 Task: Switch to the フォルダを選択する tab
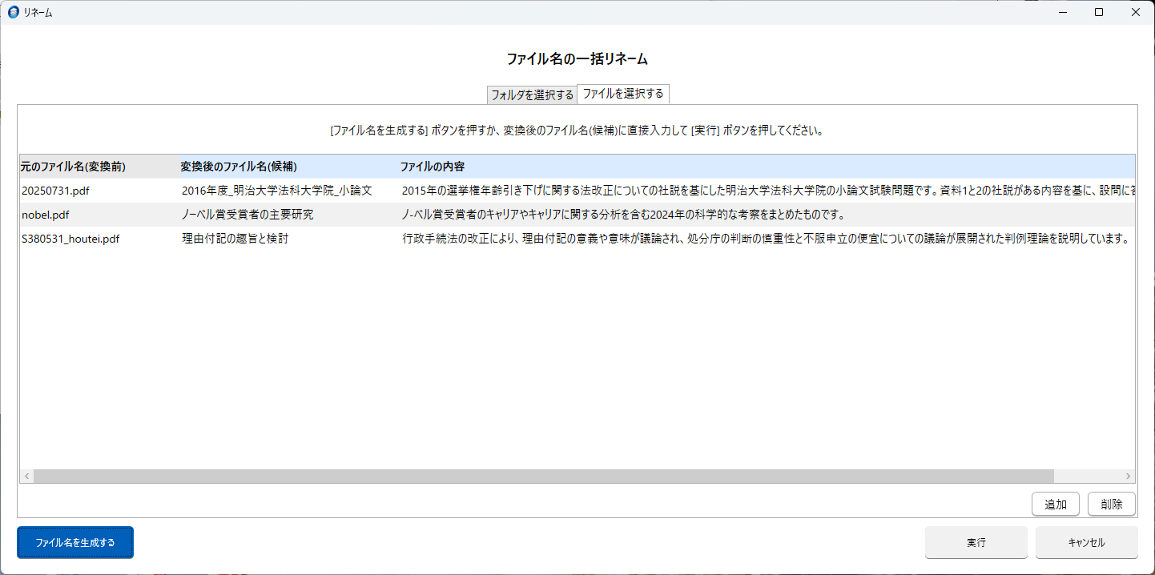pyautogui.click(x=531, y=93)
